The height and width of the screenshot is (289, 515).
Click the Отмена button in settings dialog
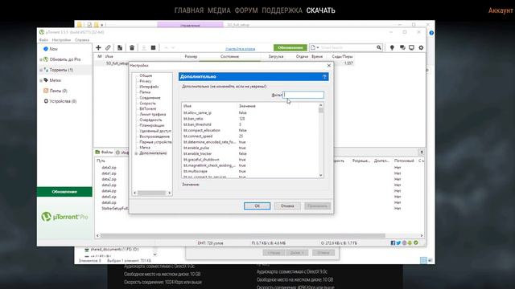(x=287, y=206)
